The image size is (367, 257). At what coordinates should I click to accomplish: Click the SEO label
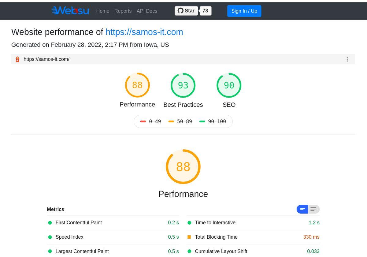229,105
